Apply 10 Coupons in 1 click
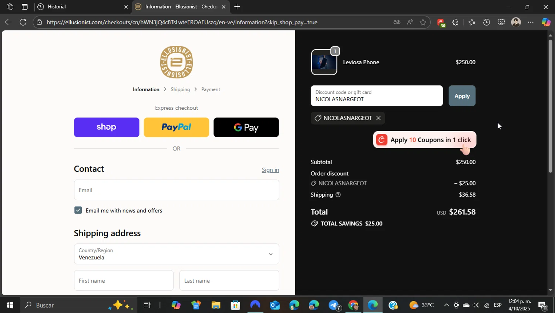 425,140
